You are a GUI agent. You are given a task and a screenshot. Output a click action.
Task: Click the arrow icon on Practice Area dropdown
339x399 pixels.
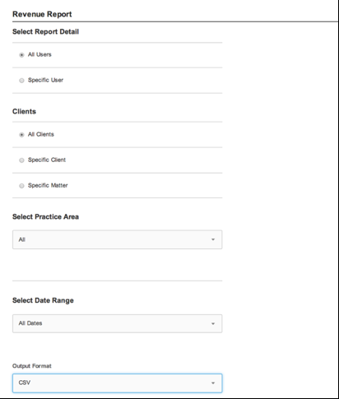pos(213,239)
